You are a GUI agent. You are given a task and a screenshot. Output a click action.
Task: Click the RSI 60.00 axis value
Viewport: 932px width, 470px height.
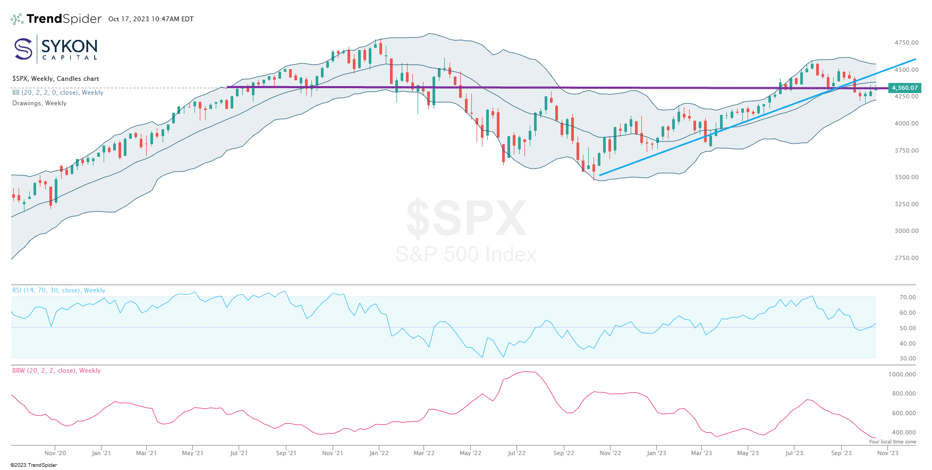coord(908,313)
